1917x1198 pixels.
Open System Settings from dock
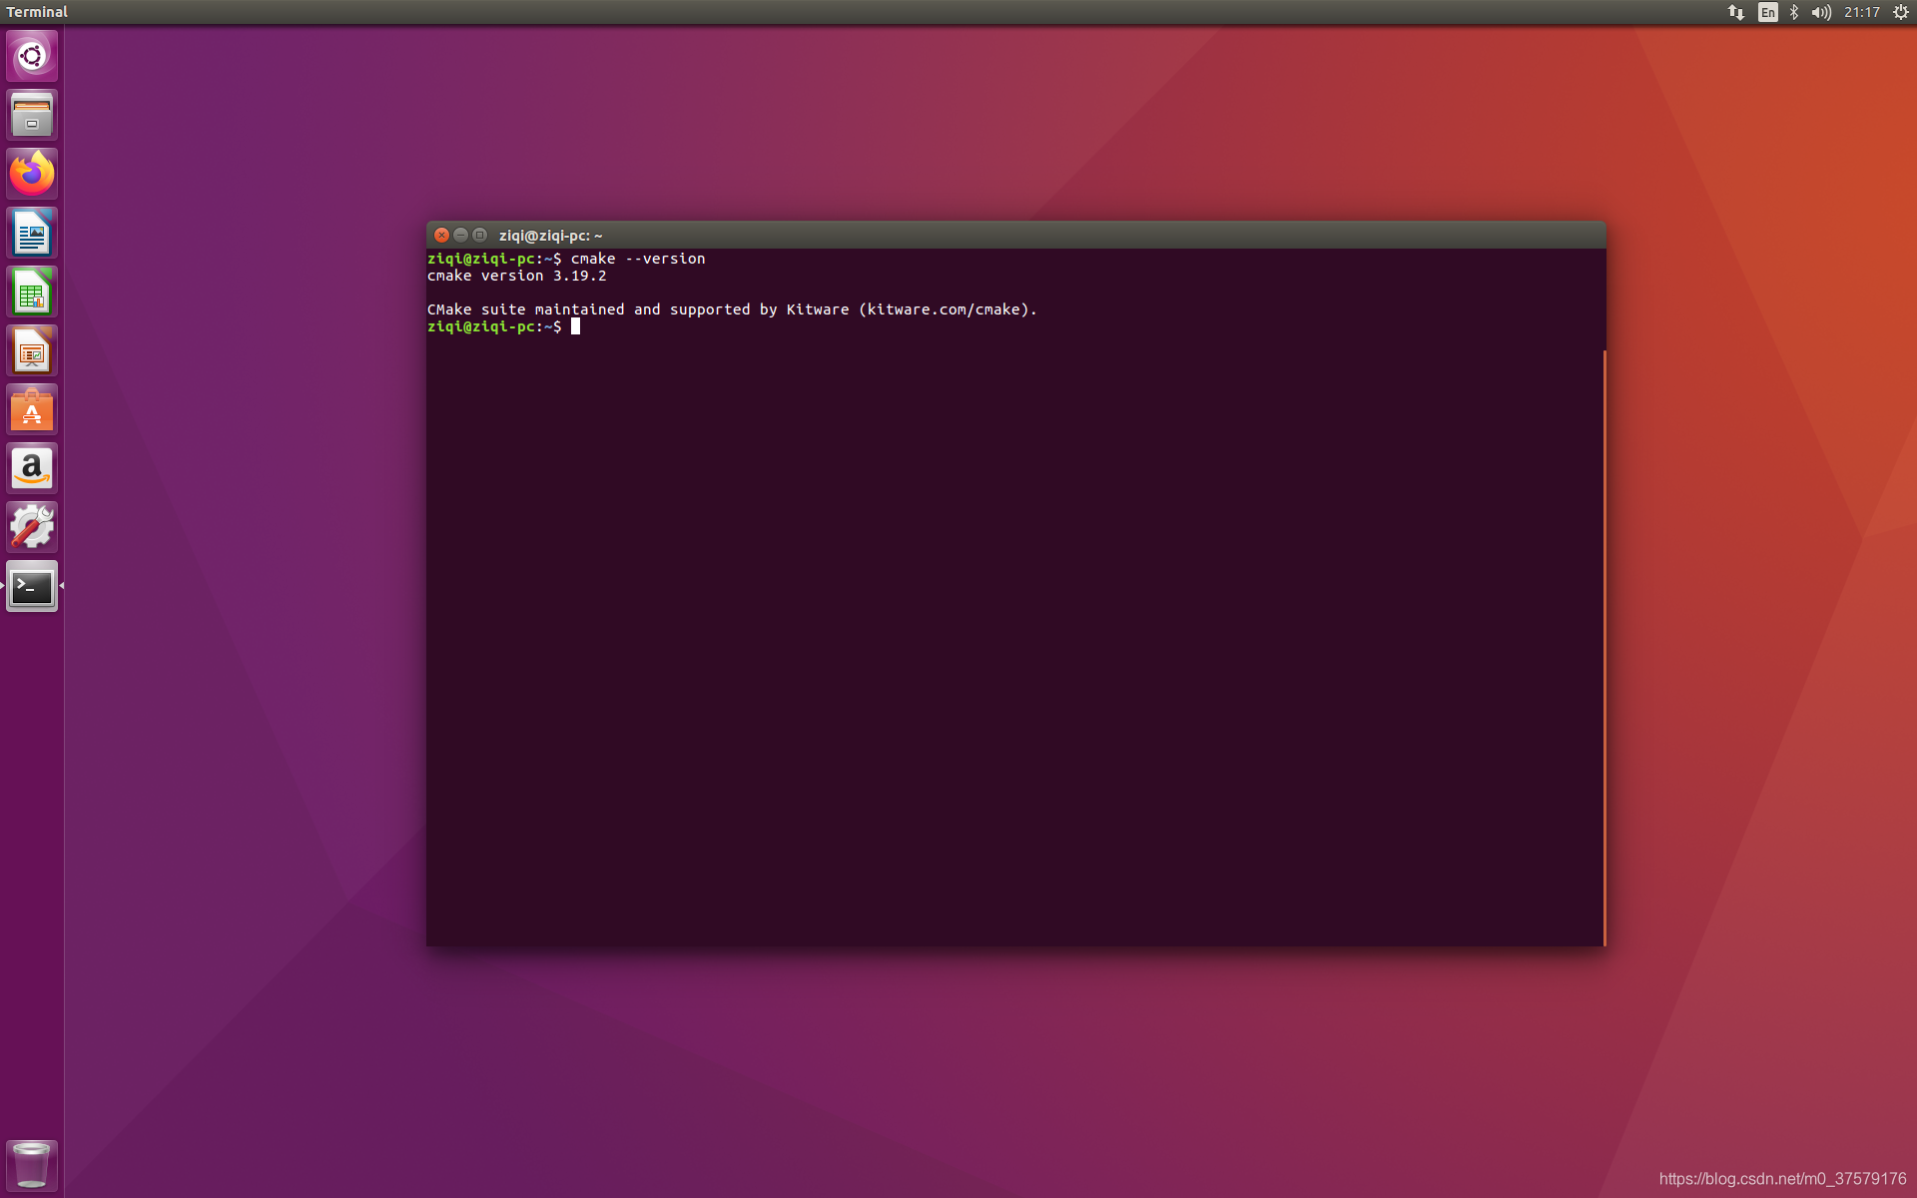[32, 527]
